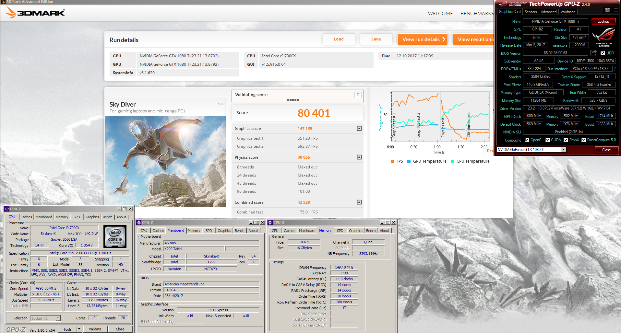The width and height of the screenshot is (621, 333).
Task: Click the Close button in GPU-Z
Action: click(606, 150)
